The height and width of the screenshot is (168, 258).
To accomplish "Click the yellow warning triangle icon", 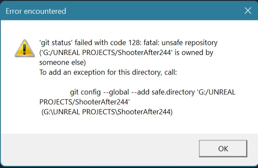I will click(x=25, y=48).
